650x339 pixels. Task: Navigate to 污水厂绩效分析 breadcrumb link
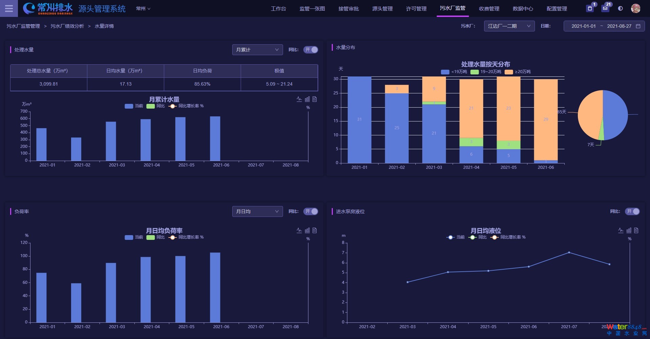tap(67, 26)
